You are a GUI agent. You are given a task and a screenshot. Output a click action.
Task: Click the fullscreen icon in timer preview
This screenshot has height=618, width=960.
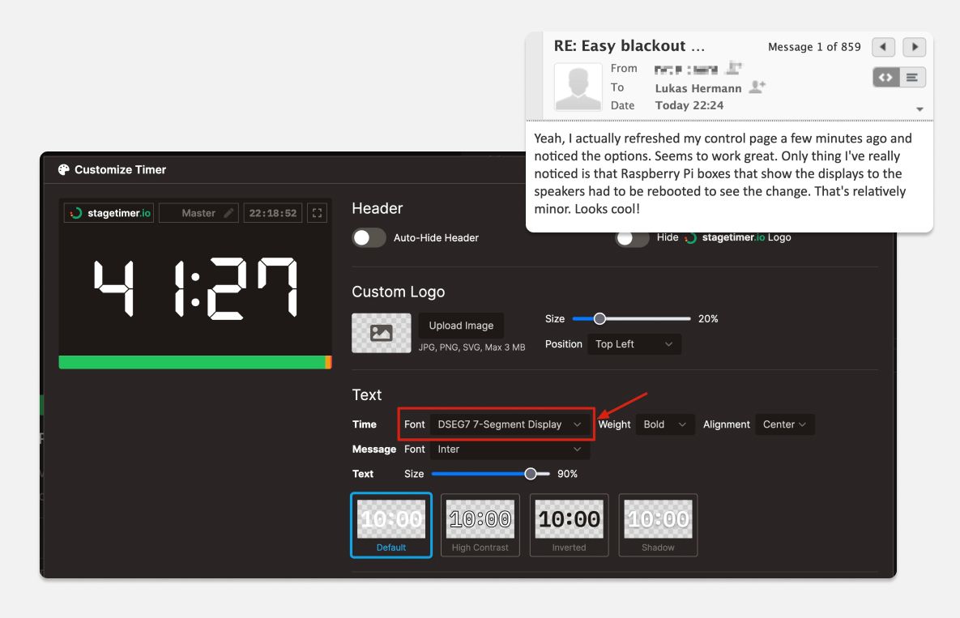[x=317, y=213]
